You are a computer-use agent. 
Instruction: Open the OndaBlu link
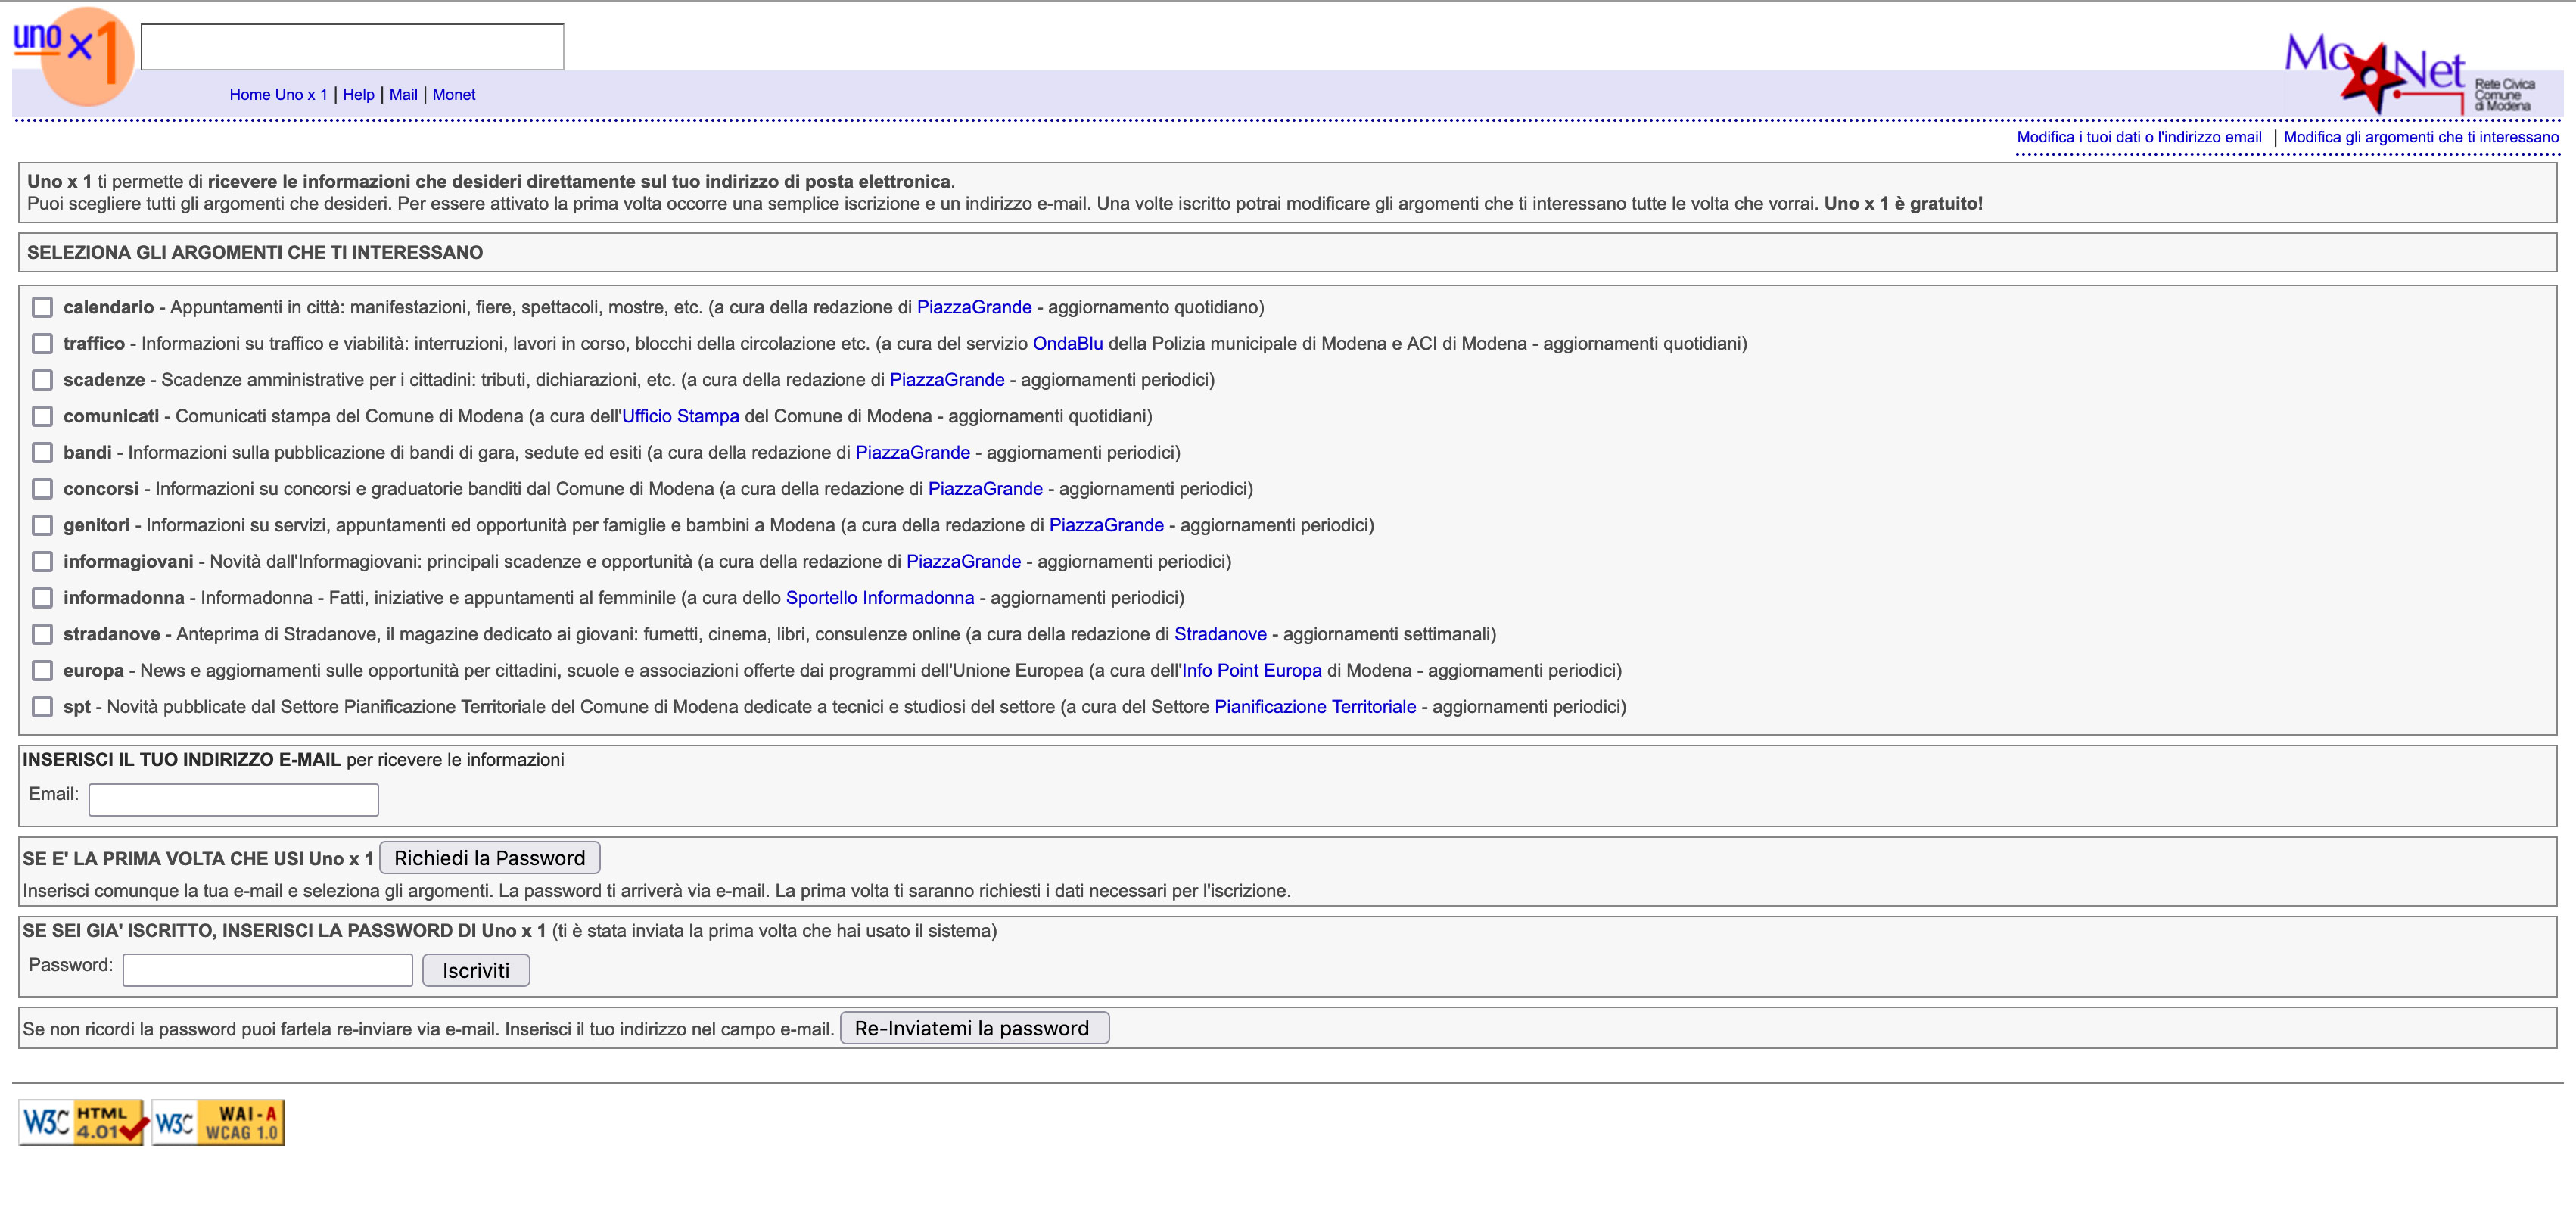pos(1067,343)
